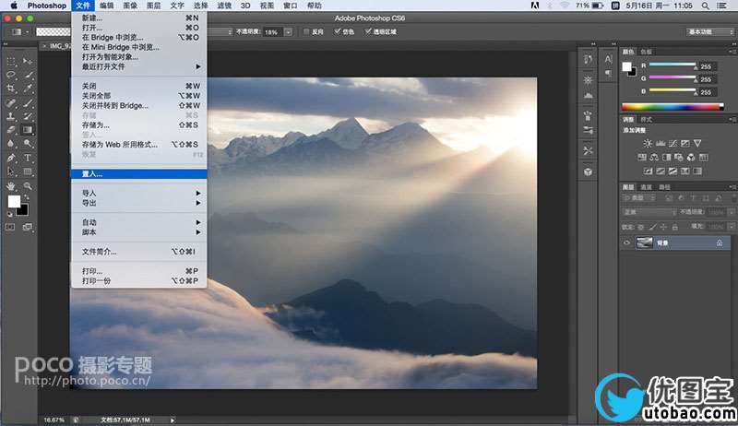Choose 存储为... from the File menu
The image size is (738, 426).
point(139,125)
